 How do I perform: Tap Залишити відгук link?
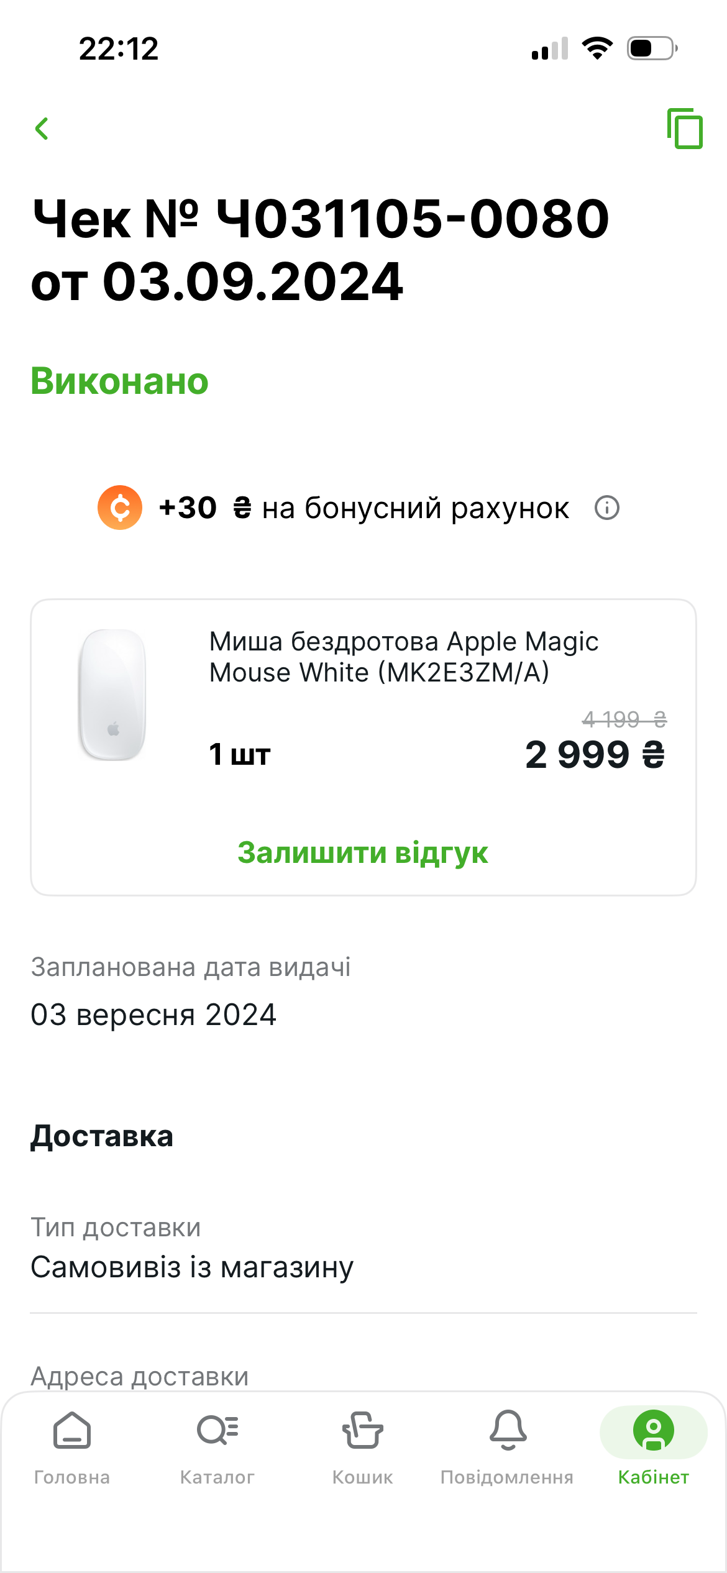(363, 852)
